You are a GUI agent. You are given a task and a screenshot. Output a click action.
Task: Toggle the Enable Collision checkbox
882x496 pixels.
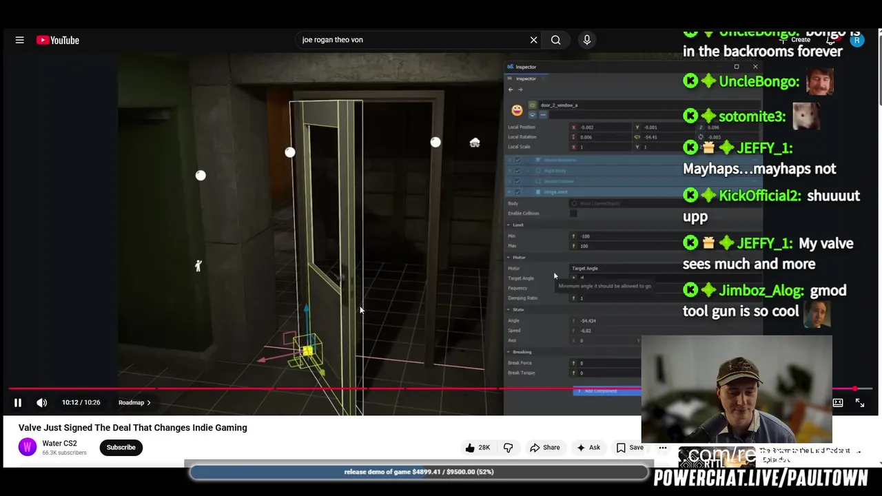click(x=573, y=214)
